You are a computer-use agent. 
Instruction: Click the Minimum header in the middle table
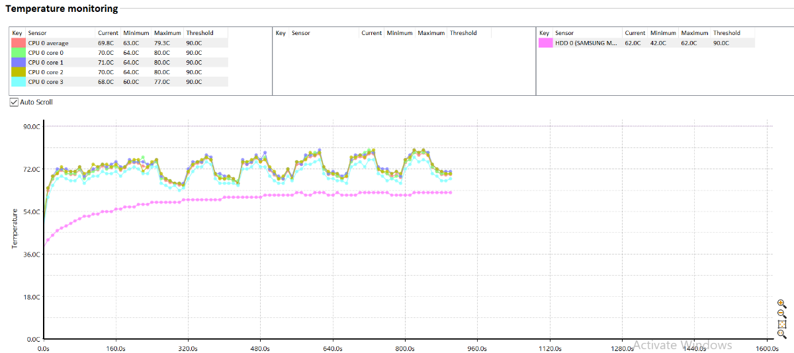point(400,33)
